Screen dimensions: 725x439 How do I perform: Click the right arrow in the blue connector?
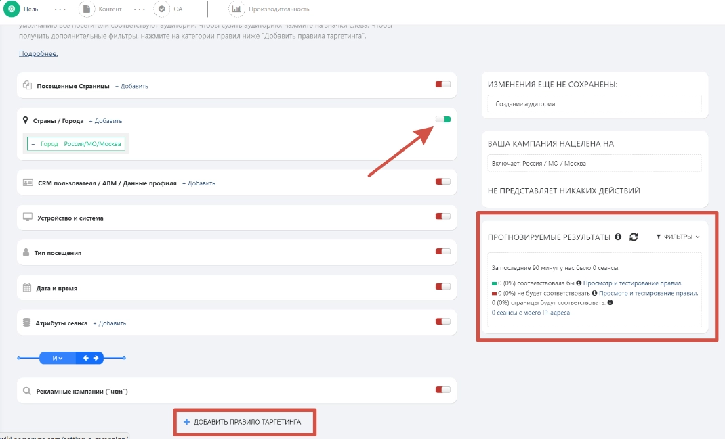pyautogui.click(x=96, y=358)
